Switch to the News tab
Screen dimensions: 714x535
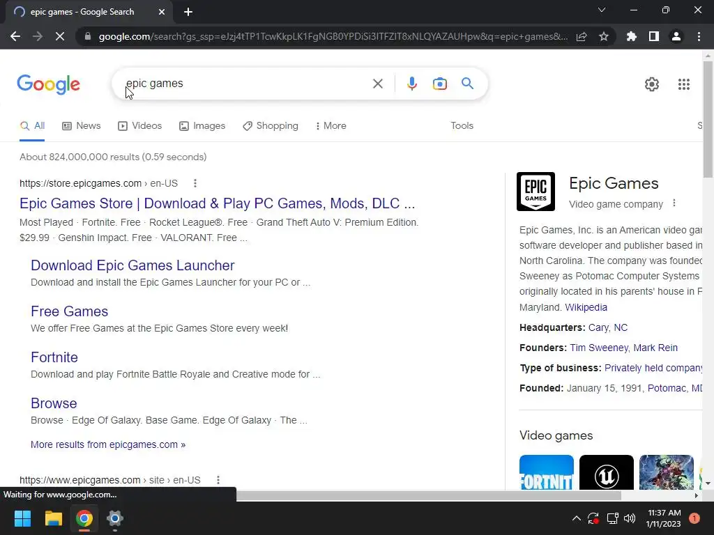(81, 125)
